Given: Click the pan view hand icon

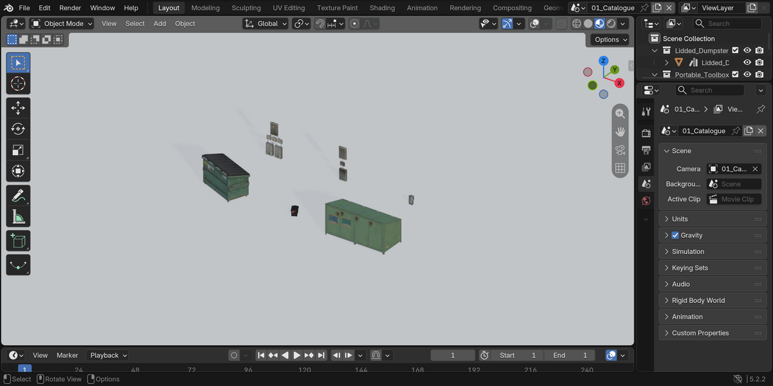Looking at the screenshot, I should point(620,131).
